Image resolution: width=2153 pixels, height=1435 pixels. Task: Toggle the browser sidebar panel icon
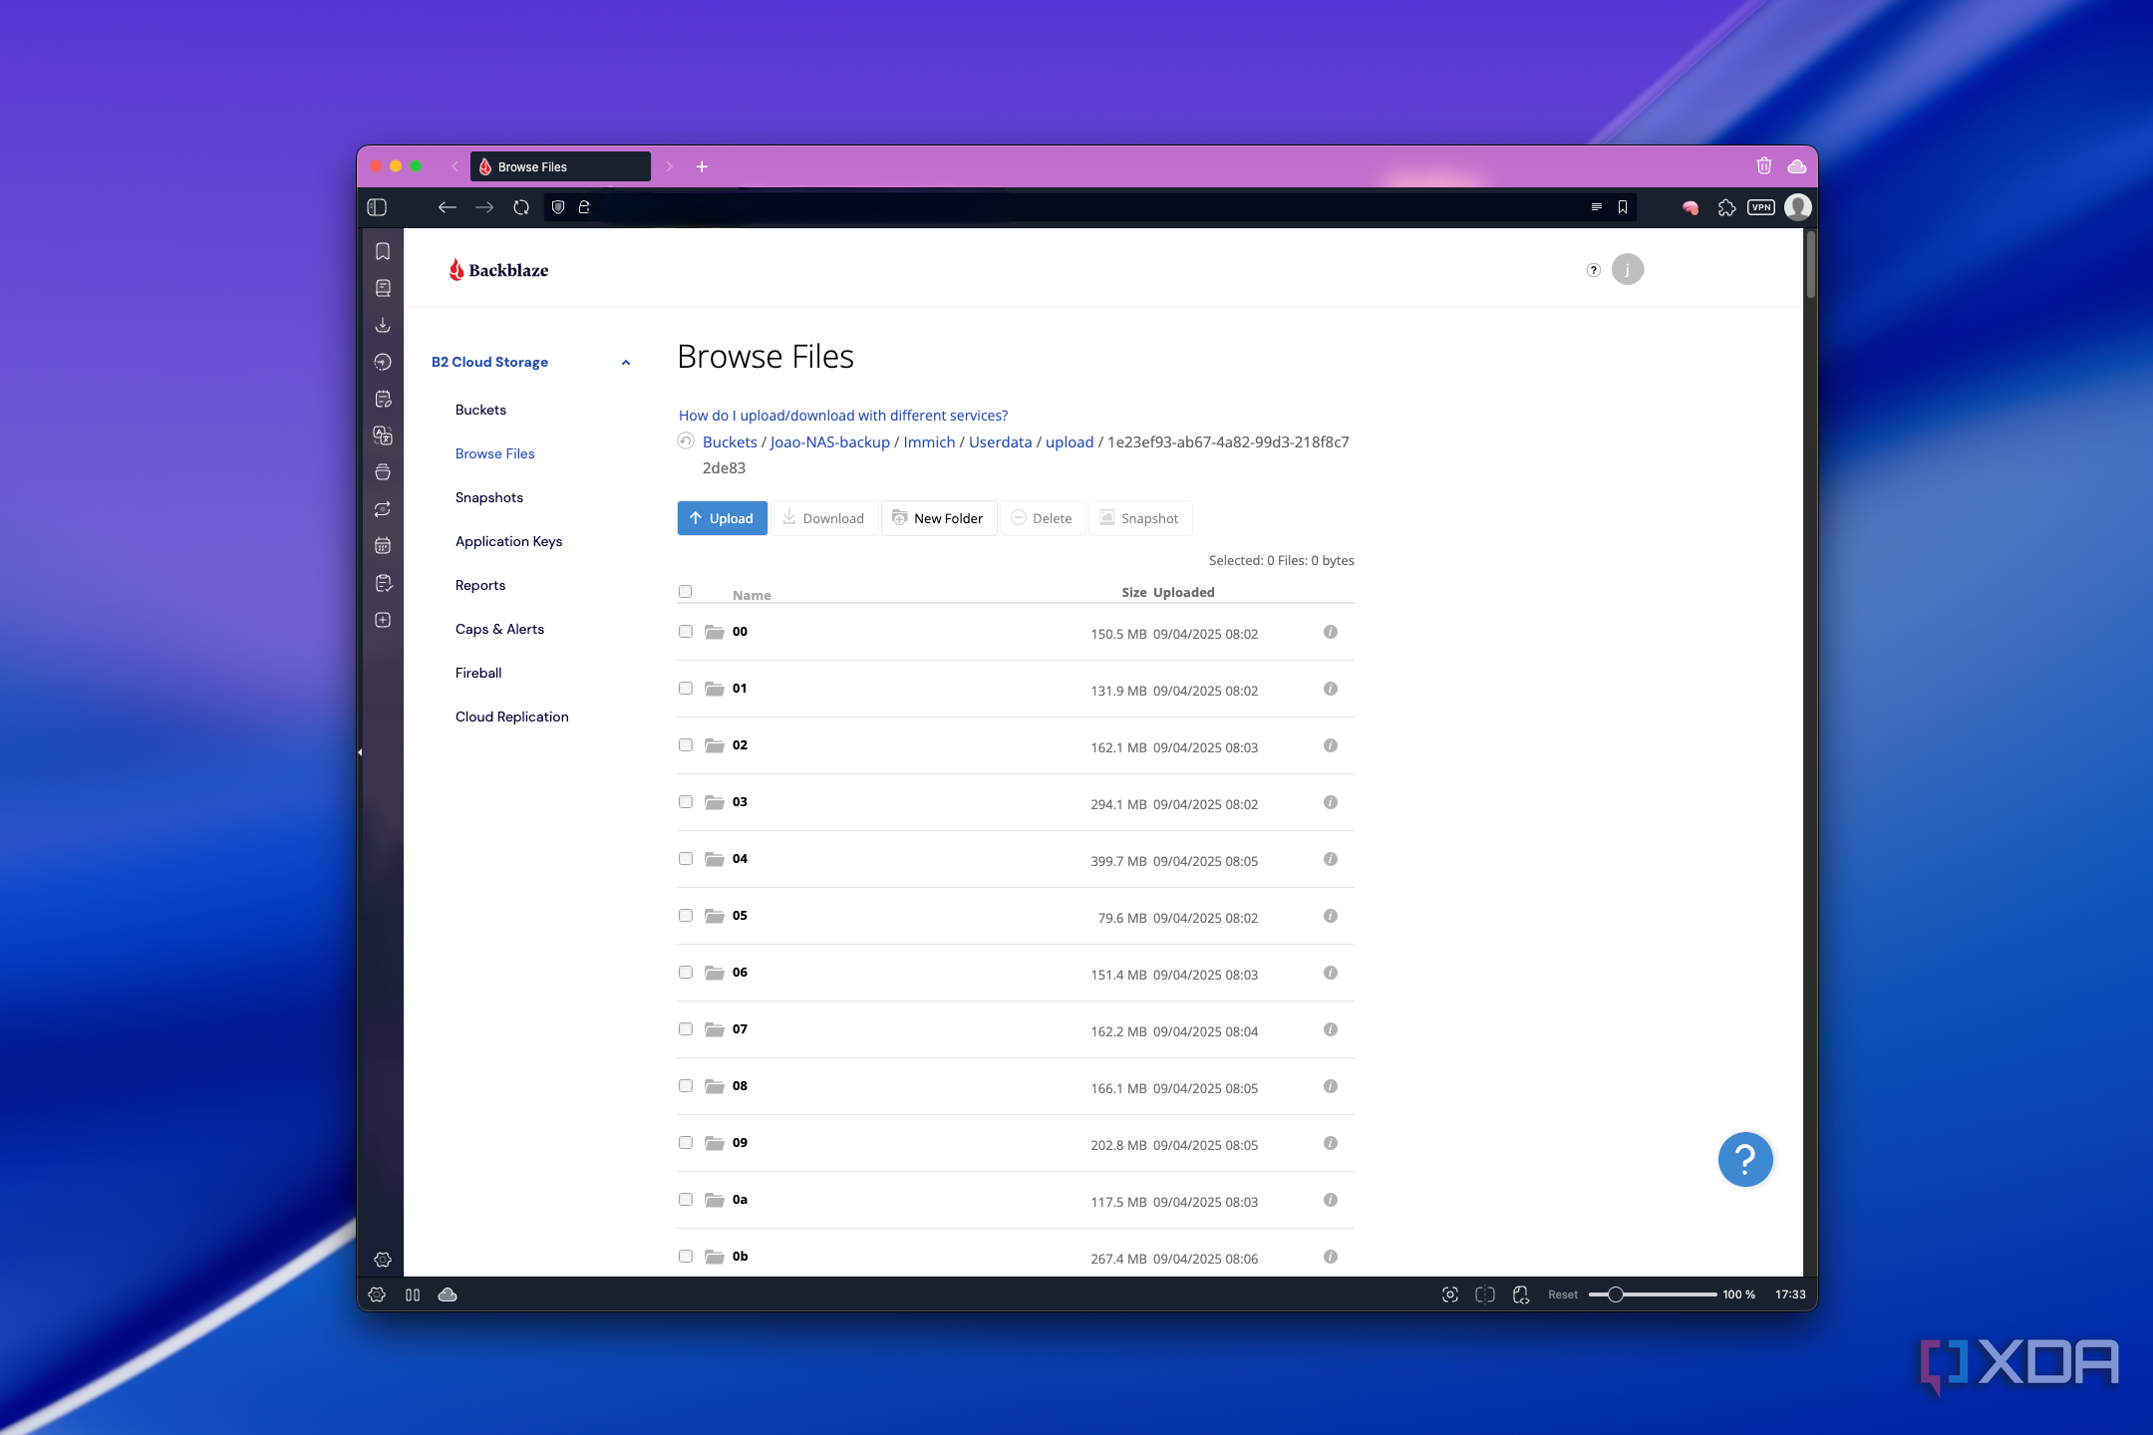coord(377,207)
